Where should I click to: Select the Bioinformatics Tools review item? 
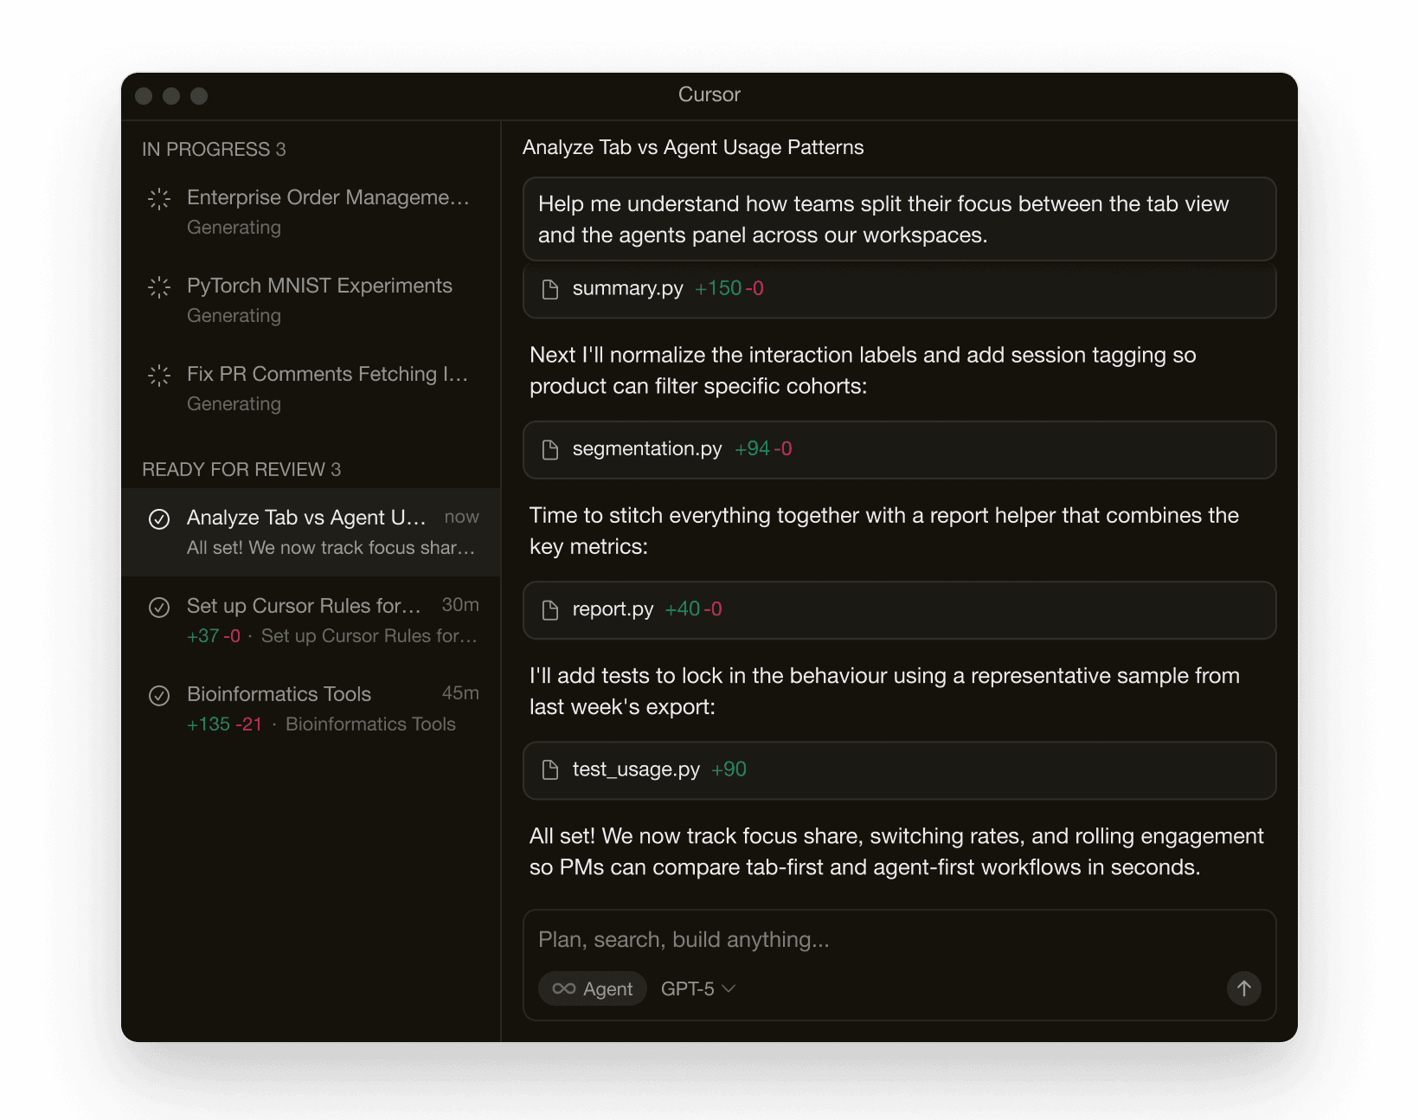(311, 709)
